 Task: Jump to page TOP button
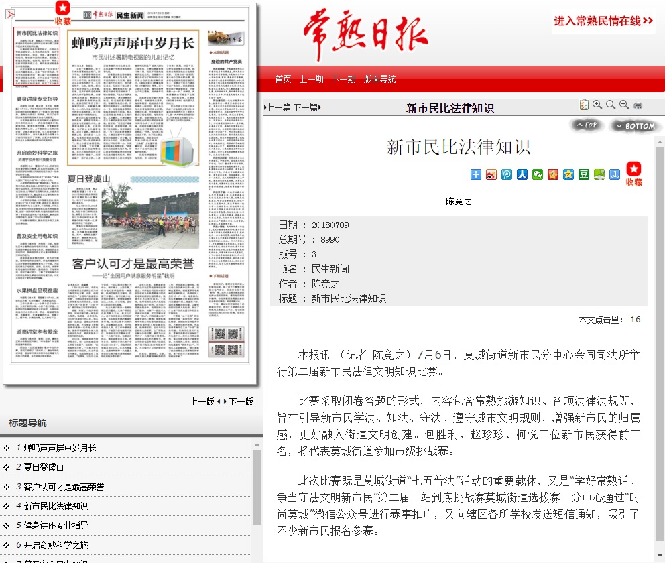pyautogui.click(x=587, y=125)
